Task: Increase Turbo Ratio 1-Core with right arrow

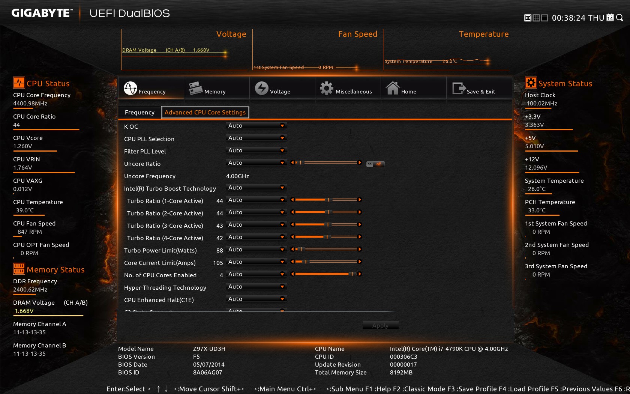Action: click(360, 200)
